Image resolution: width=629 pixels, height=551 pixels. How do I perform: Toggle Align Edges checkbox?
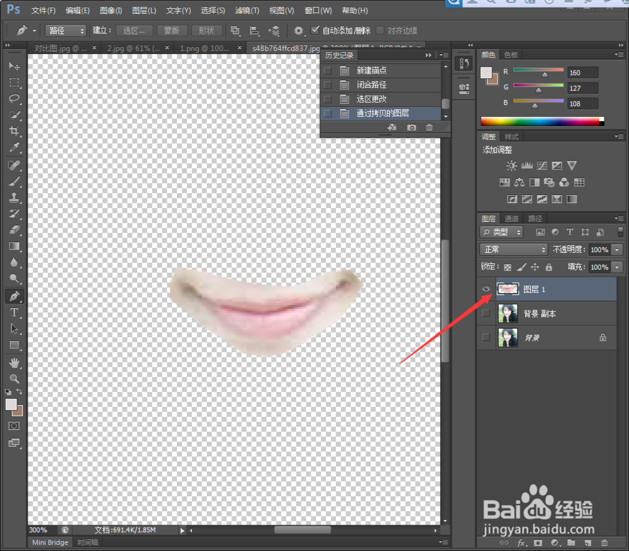pos(380,30)
